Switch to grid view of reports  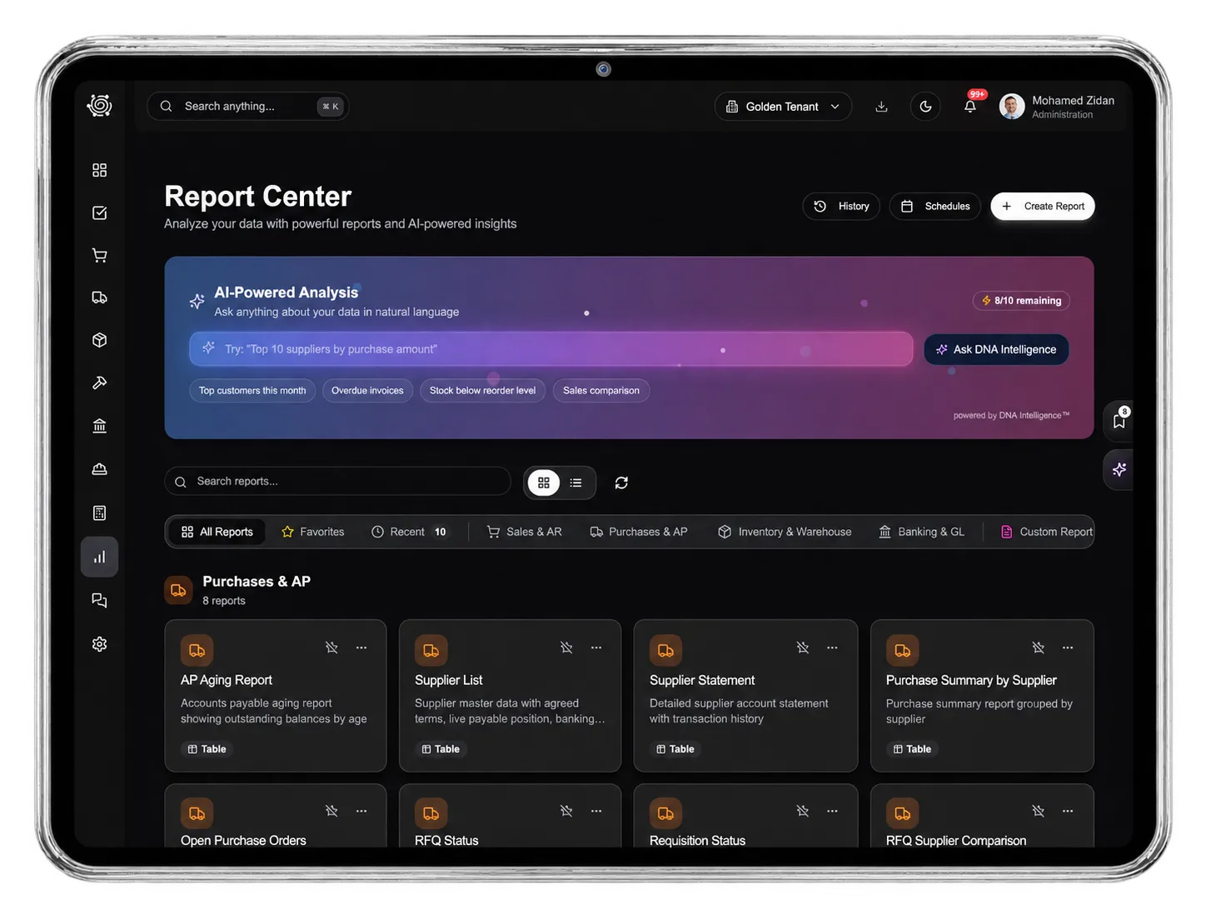point(544,482)
